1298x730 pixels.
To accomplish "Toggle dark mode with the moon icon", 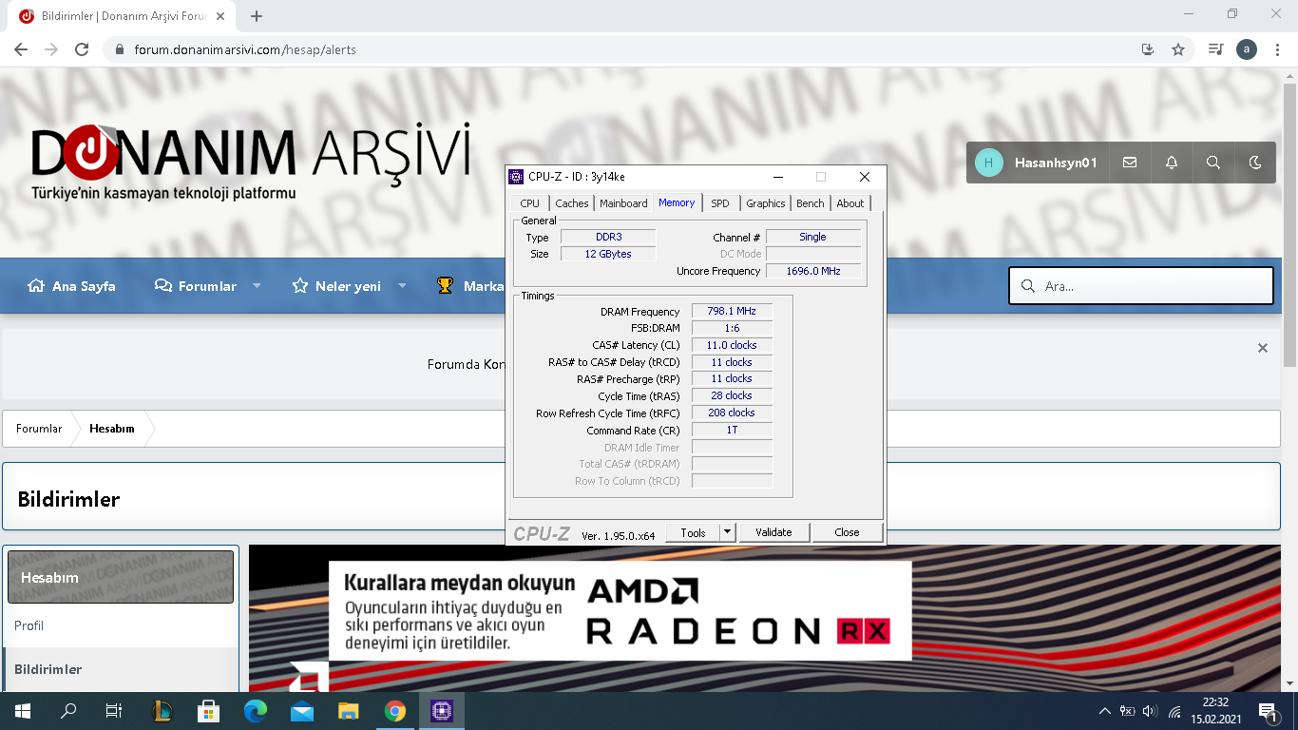I will [1255, 163].
